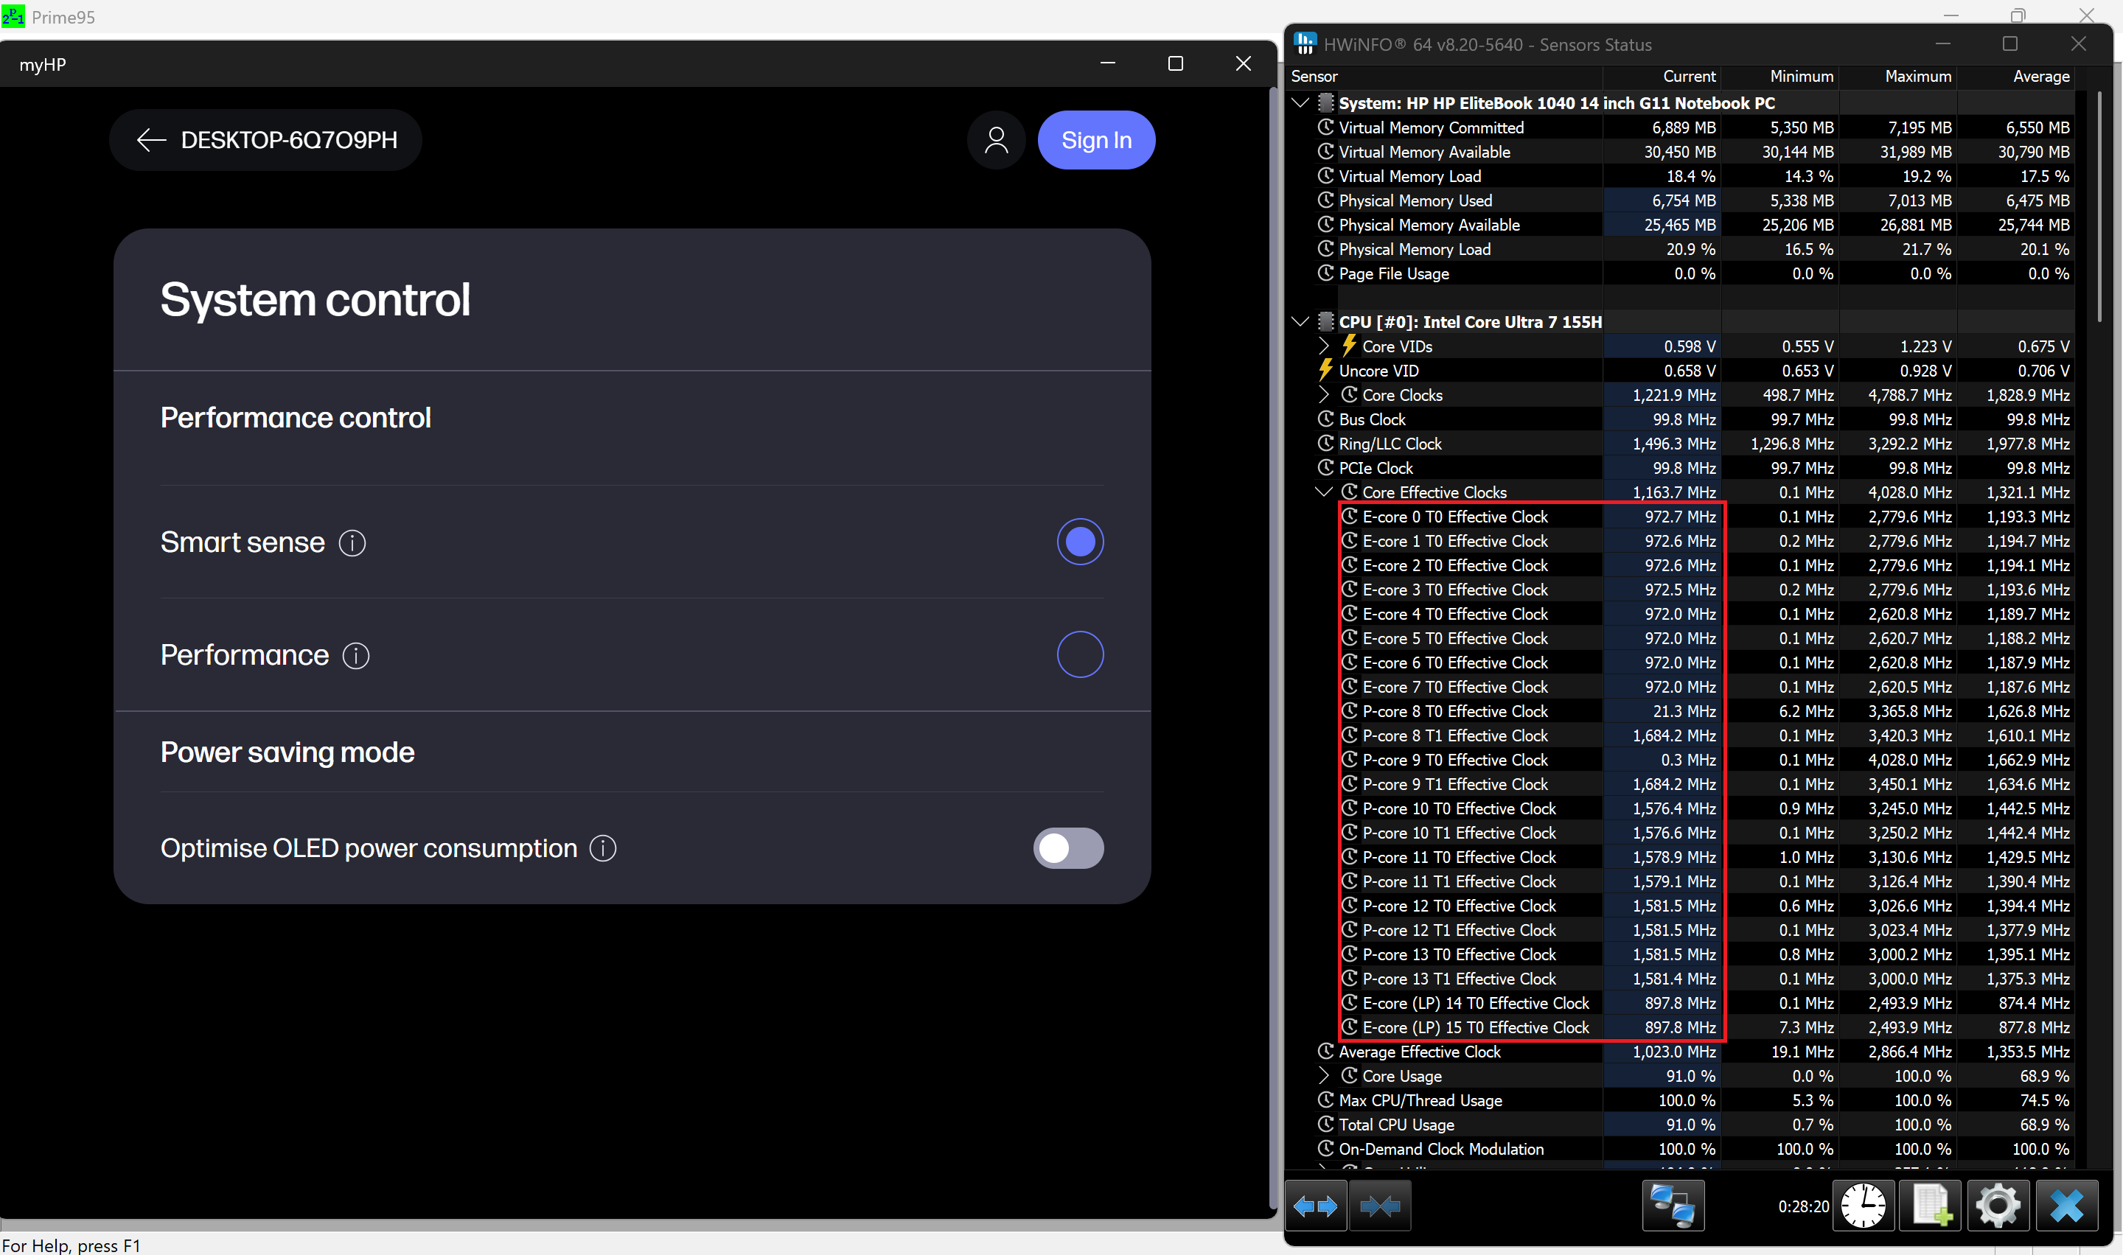This screenshot has height=1255, width=2123.
Task: Click the lightning icon beside Core VIDs
Action: [1349, 346]
